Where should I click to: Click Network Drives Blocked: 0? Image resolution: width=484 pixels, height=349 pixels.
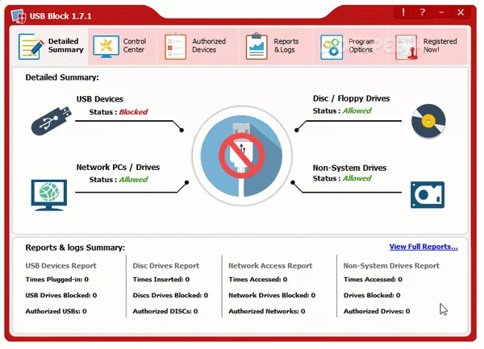(272, 295)
